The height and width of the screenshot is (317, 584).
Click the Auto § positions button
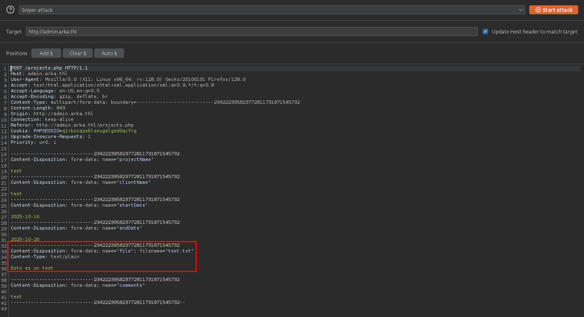109,53
